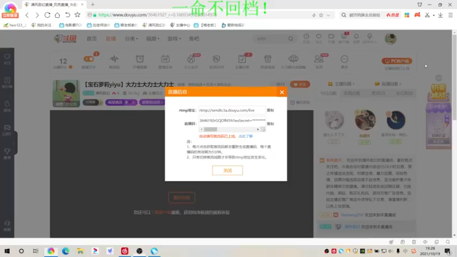Open the bell notifications icon in header
The image size is (457, 257).
[356, 37]
